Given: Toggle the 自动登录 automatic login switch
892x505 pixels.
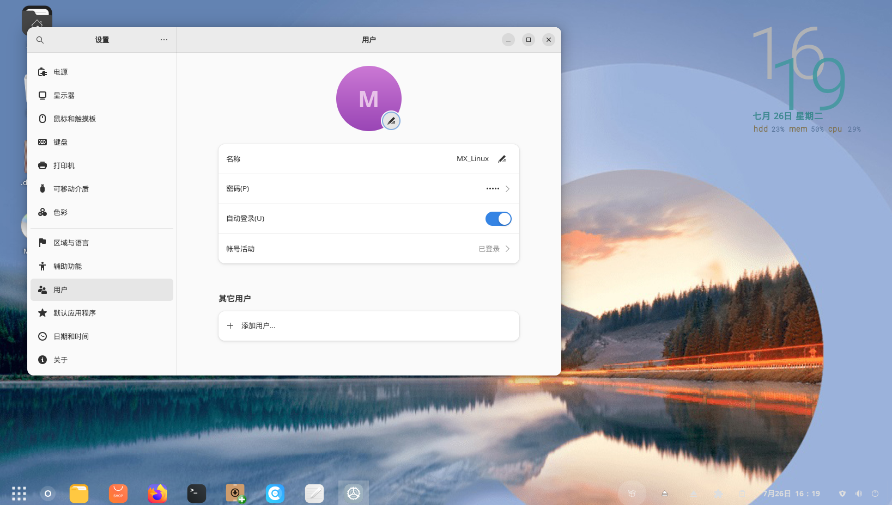Looking at the screenshot, I should click(498, 219).
